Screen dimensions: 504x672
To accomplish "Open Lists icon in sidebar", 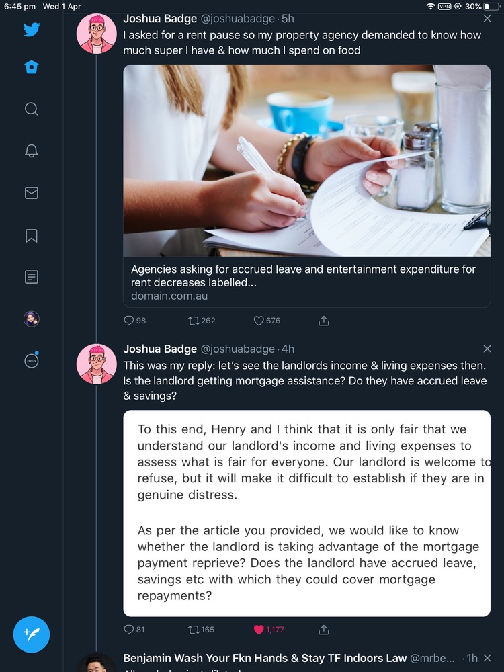I will click(31, 277).
